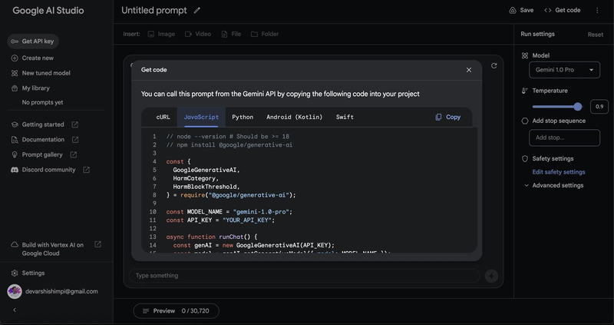Click the graduation cap Getting started icon
Image resolution: width=614 pixels, height=325 pixels.
point(15,124)
